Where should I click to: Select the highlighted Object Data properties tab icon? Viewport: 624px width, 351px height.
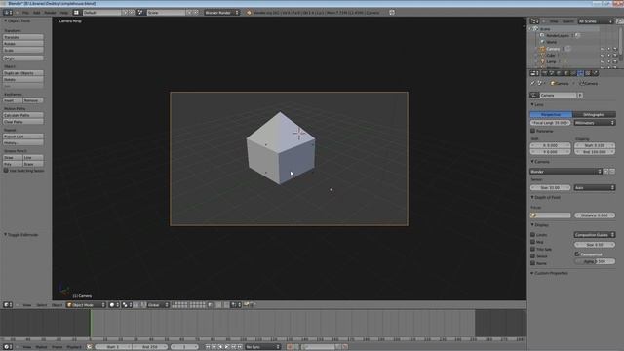click(581, 73)
